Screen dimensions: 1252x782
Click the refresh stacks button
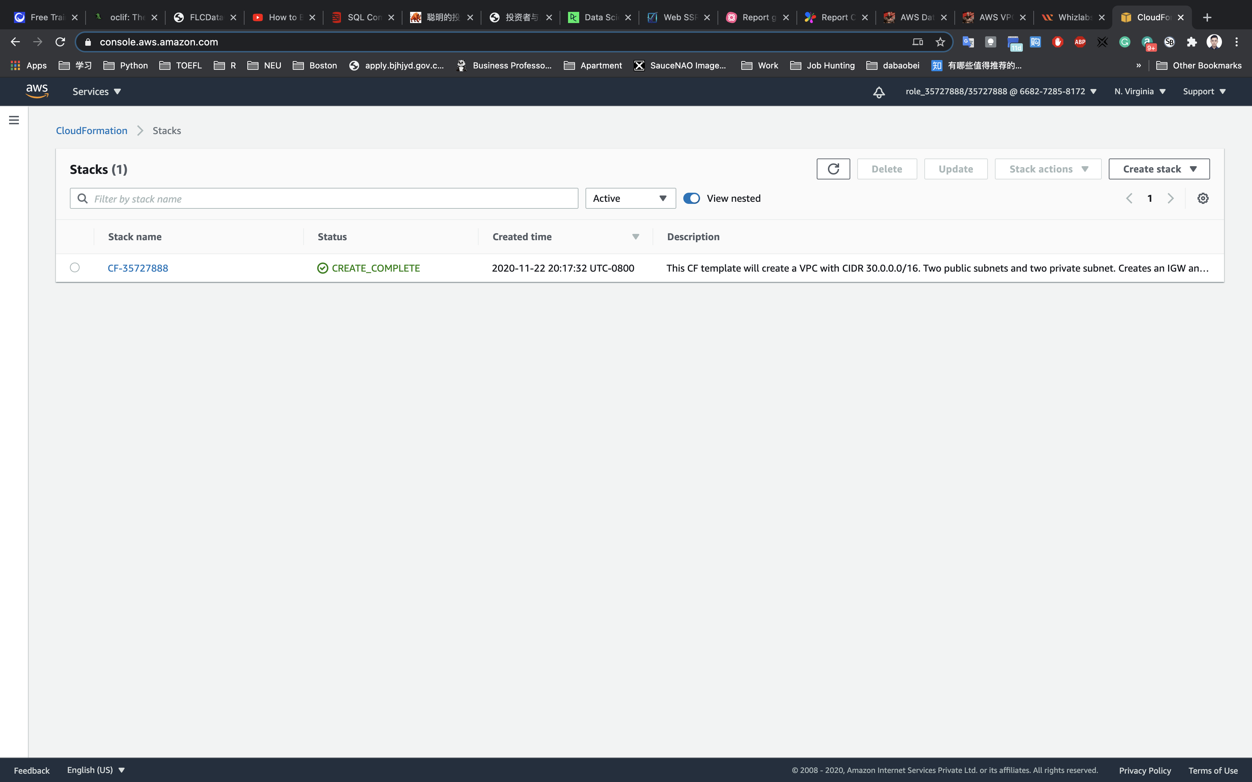pyautogui.click(x=833, y=169)
